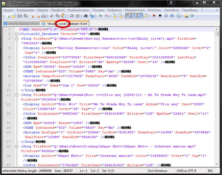Click Dos\Windows in status bar
The height and width of the screenshot is (175, 222).
pos(157,171)
